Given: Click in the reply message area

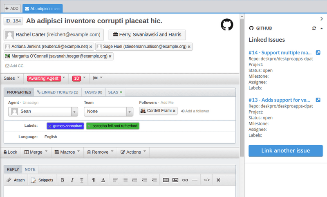Looking at the screenshot, I should (120, 191).
